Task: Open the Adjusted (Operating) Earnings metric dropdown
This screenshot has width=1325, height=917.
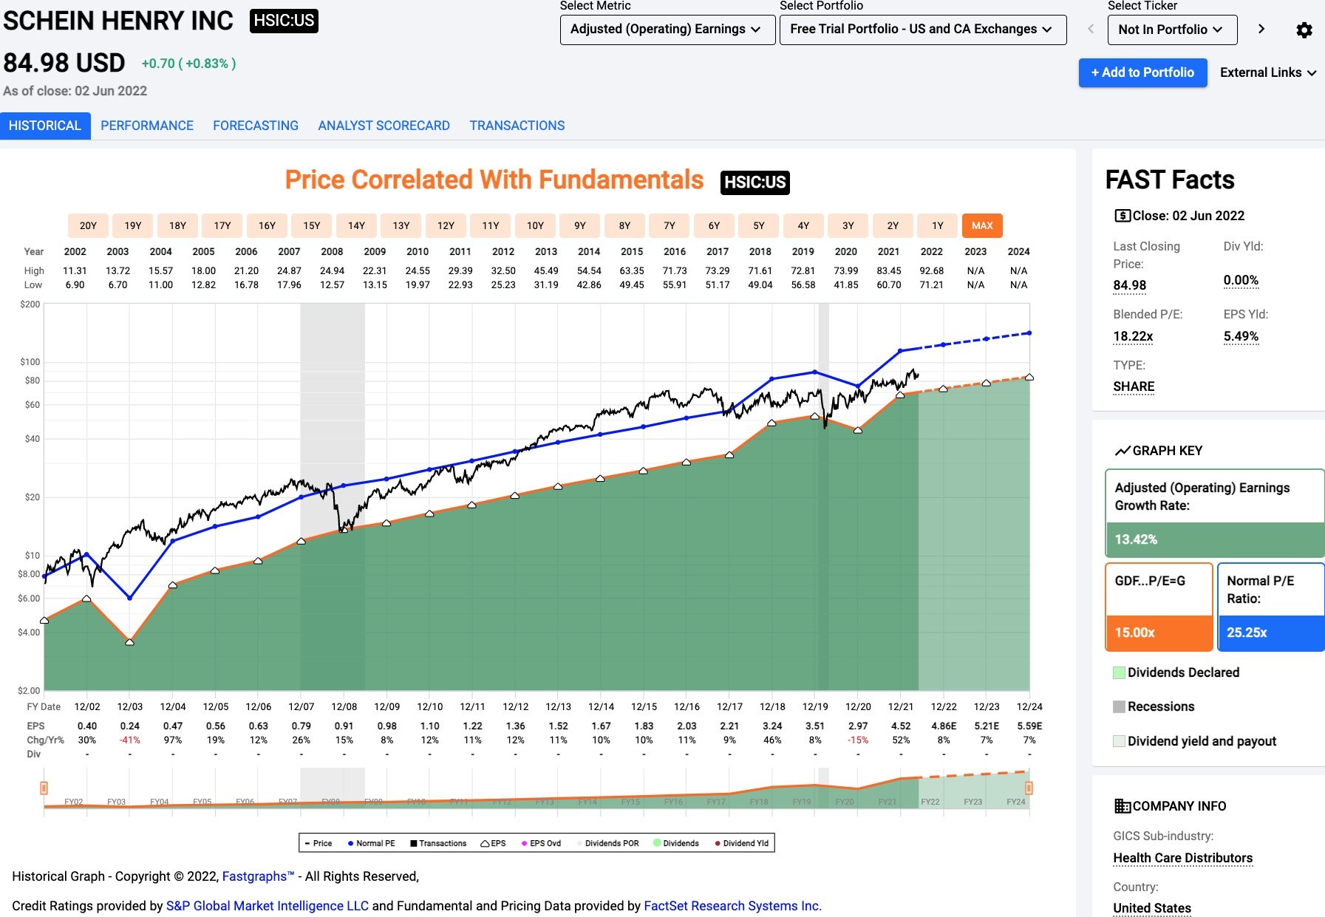Action: [x=667, y=30]
